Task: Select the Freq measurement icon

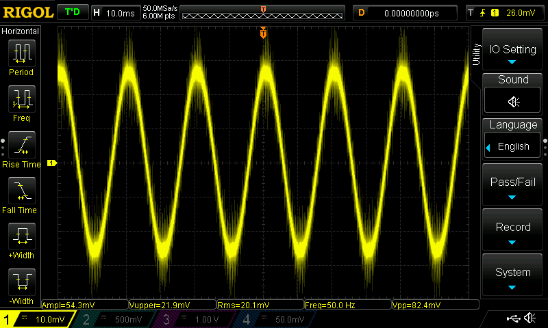Action: [22, 98]
